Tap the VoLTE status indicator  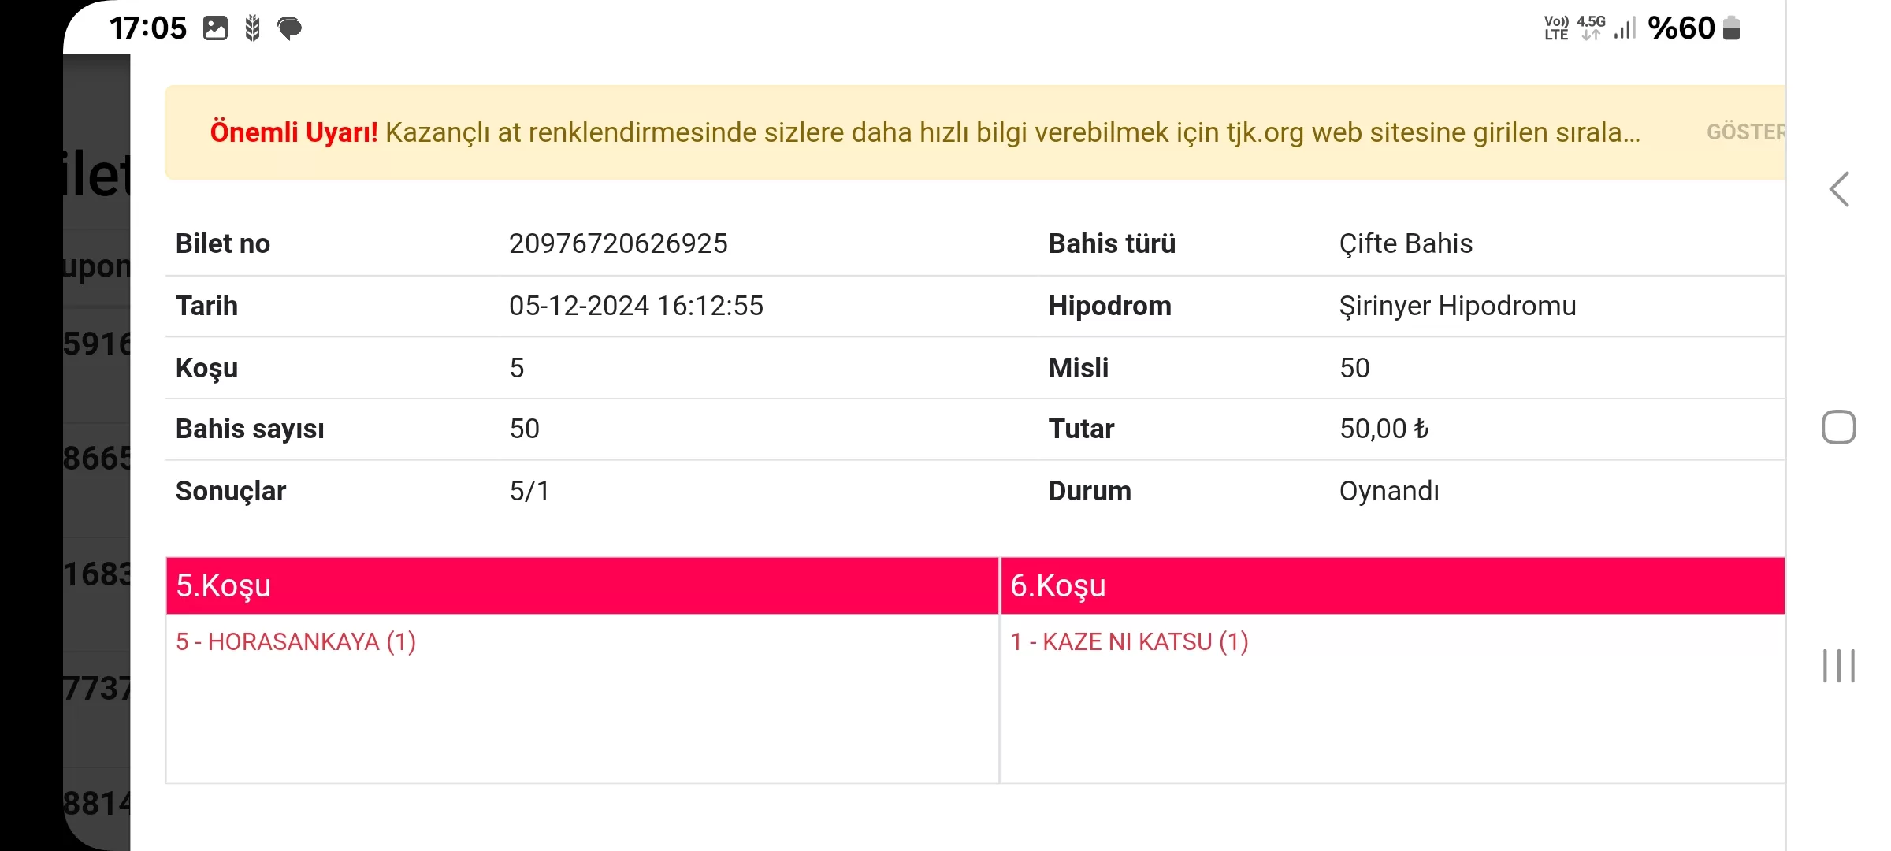click(1556, 28)
